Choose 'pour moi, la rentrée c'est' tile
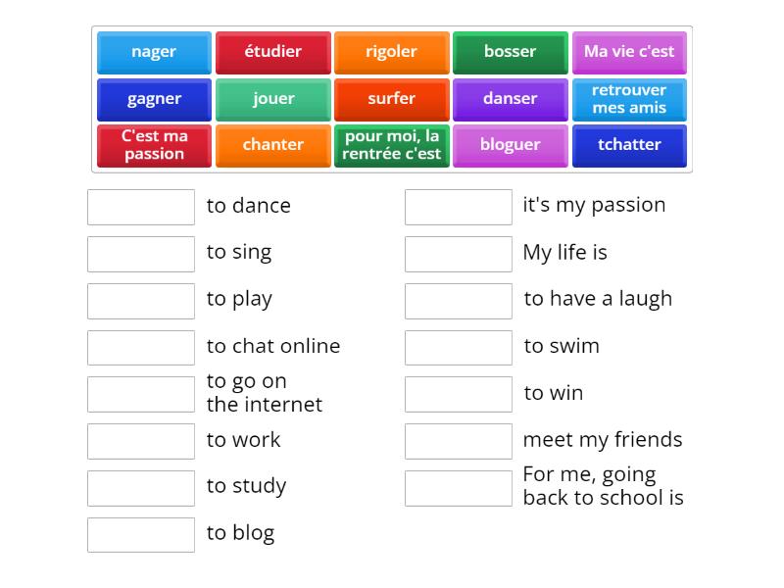Screen dimensions: 784x588 391,145
